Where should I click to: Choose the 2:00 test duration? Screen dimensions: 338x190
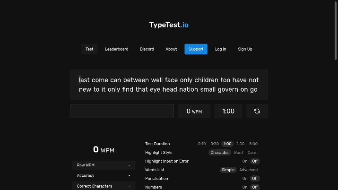point(240,144)
